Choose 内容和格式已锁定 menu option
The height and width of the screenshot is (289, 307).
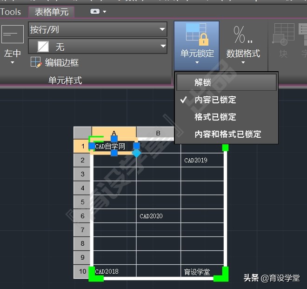click(227, 134)
